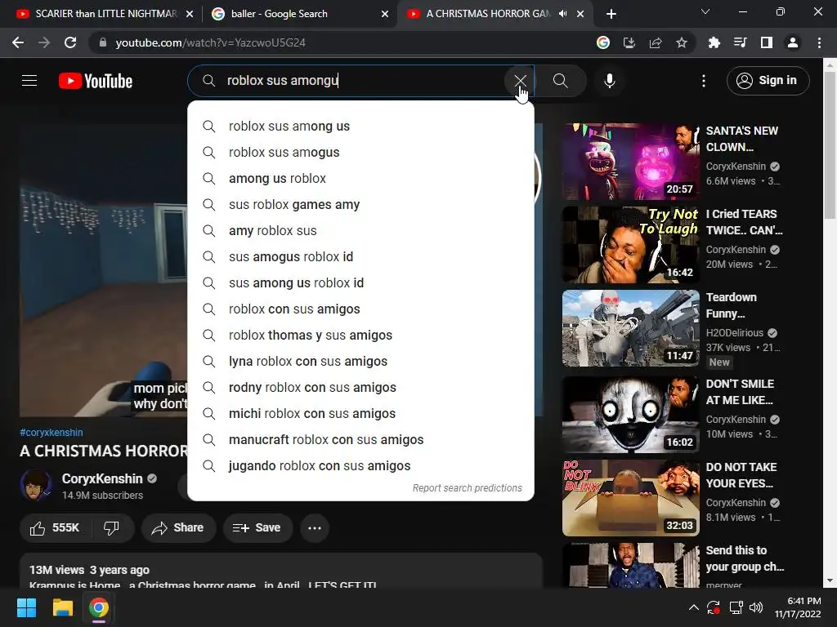The width and height of the screenshot is (837, 627).
Task: Click the Google account icon in address bar
Action: pyautogui.click(x=603, y=42)
